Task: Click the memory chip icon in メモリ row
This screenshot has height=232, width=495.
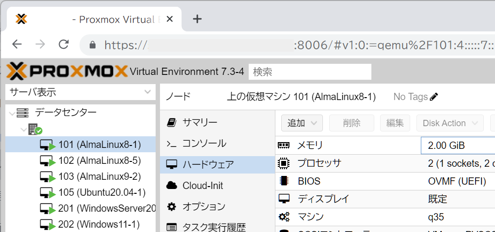Action: coord(284,145)
